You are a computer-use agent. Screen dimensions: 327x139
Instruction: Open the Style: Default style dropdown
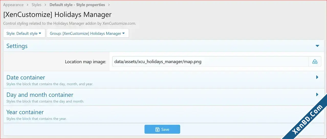click(24, 33)
